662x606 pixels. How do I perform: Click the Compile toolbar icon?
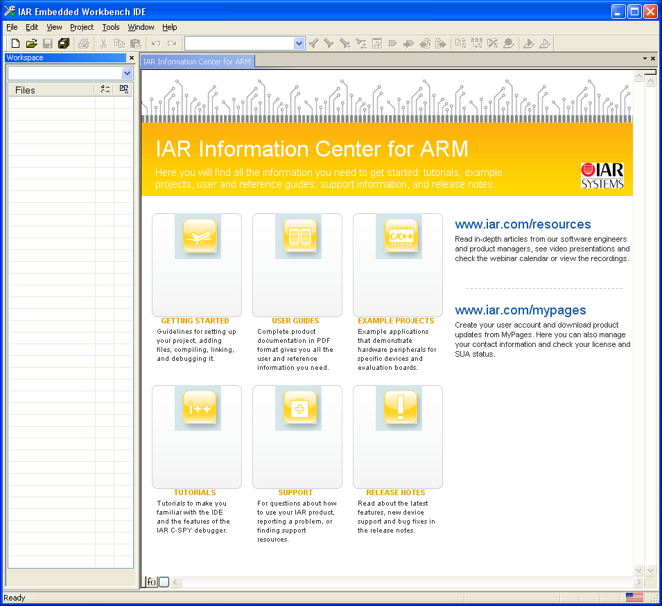460,44
